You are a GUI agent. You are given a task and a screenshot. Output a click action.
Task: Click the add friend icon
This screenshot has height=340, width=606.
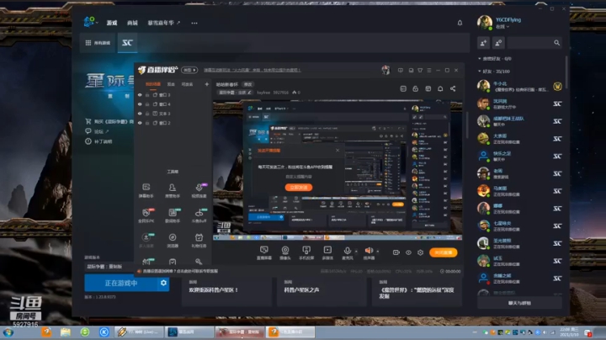point(483,43)
